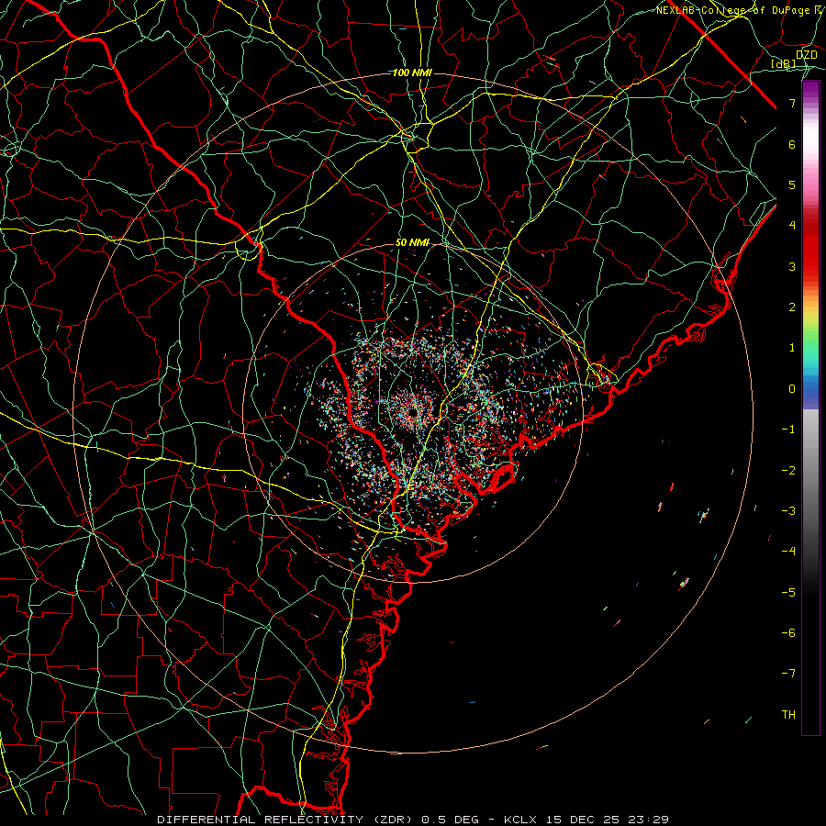Screen dimensions: 826x826
Task: Click the "-7" value on the color scale
Action: coord(788,674)
